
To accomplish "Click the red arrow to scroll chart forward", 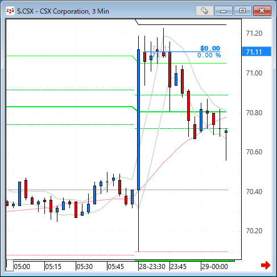I will tap(266, 265).
